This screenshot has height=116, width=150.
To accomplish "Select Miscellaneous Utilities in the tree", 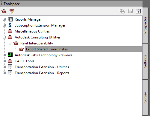I will coord(32,31).
